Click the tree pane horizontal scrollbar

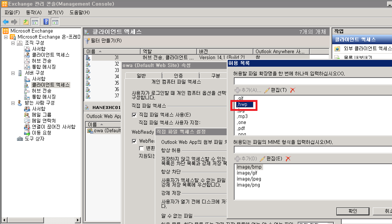(x=41, y=220)
